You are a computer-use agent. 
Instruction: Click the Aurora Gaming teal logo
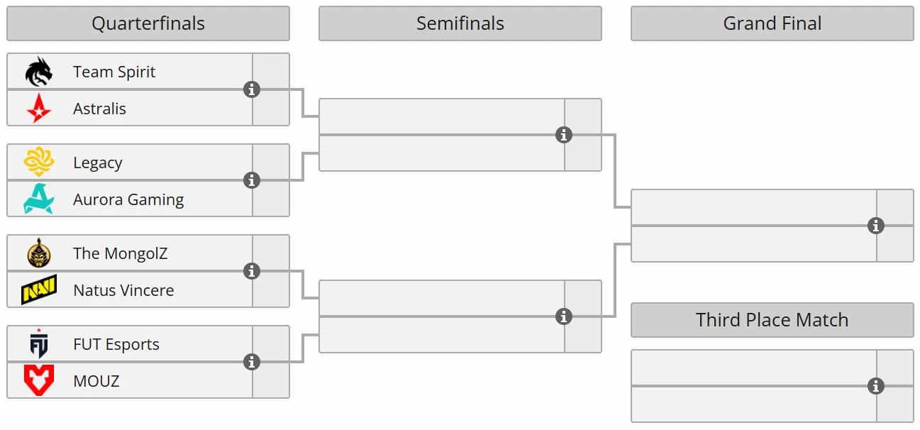(38, 199)
